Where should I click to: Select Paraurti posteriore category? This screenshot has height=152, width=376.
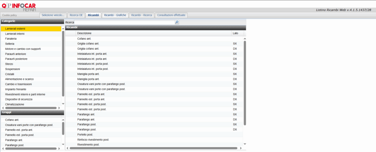[31, 59]
